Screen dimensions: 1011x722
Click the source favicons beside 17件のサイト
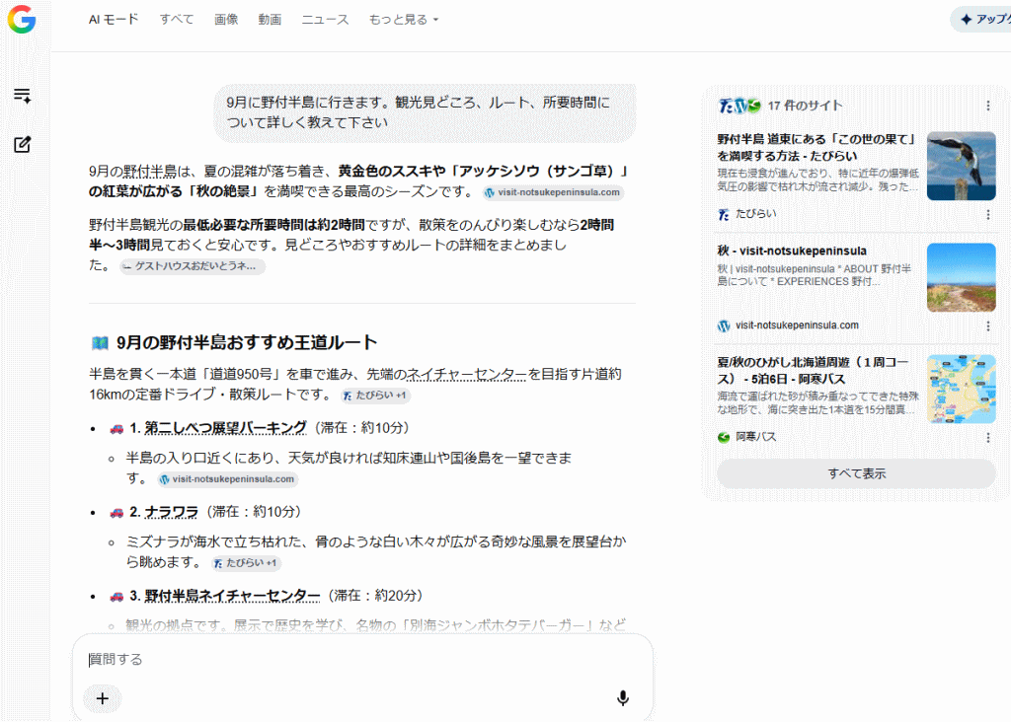pyautogui.click(x=739, y=106)
